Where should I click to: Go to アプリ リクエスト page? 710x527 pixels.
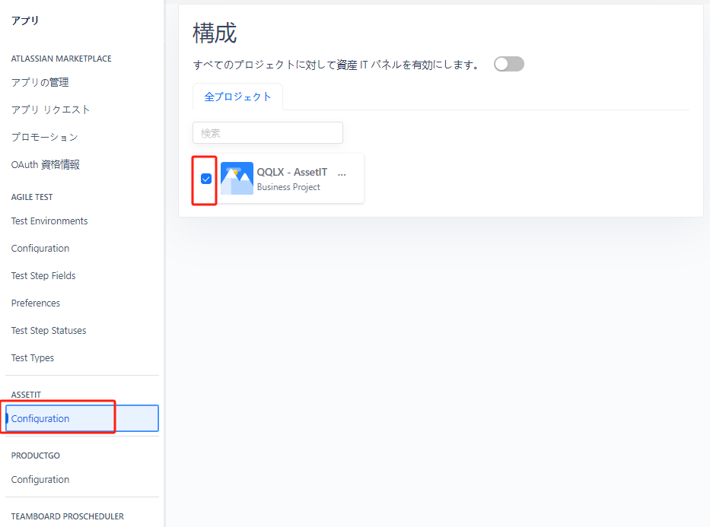(50, 110)
